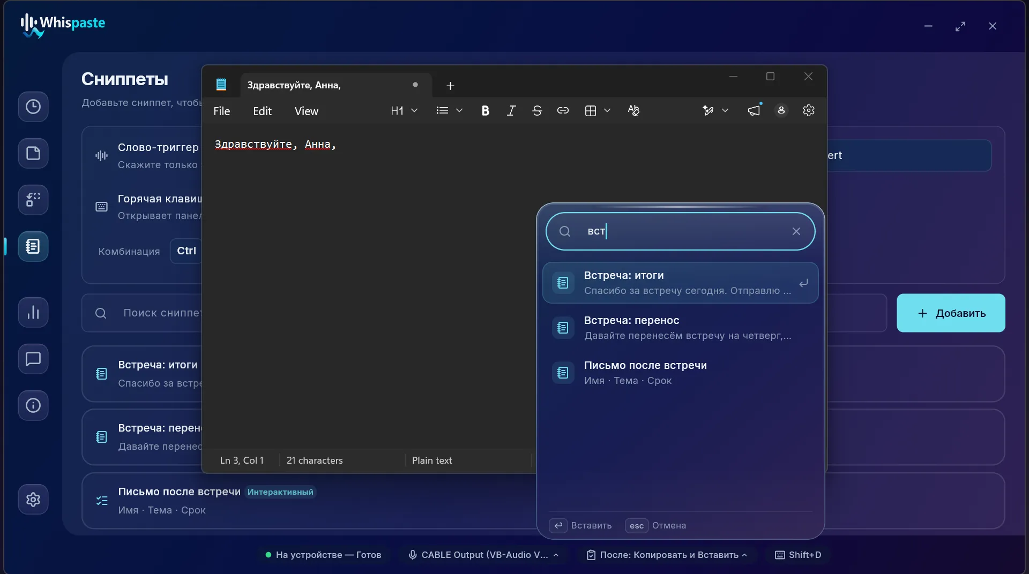
Task: Open Notepad settings gear icon
Action: pyautogui.click(x=809, y=110)
